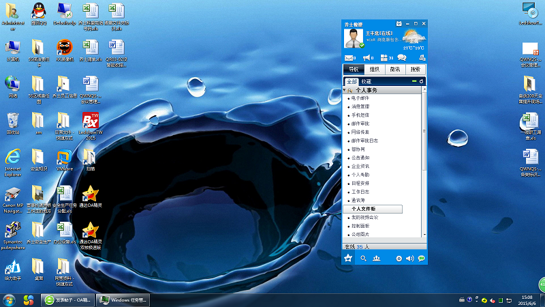Screen dimensions: 545x307
Task: Click the announcement megaphone icon
Action: (367, 58)
